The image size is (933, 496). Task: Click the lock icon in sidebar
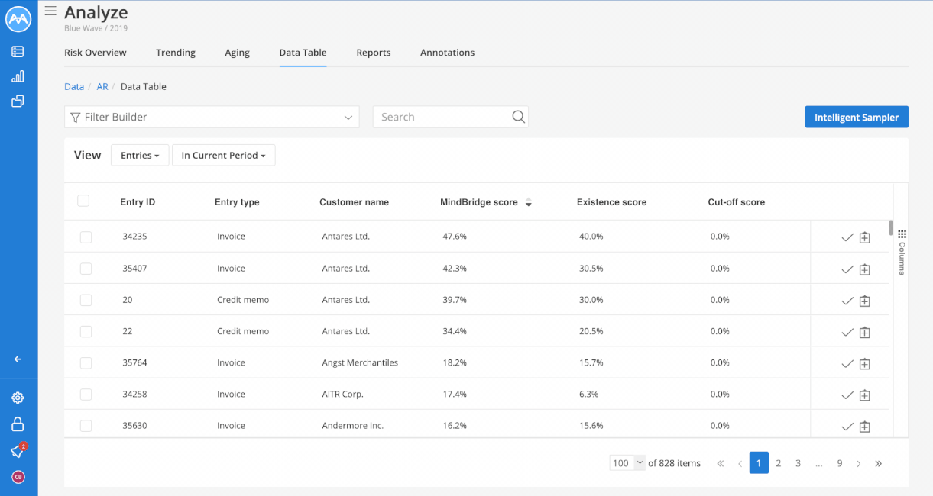18,424
